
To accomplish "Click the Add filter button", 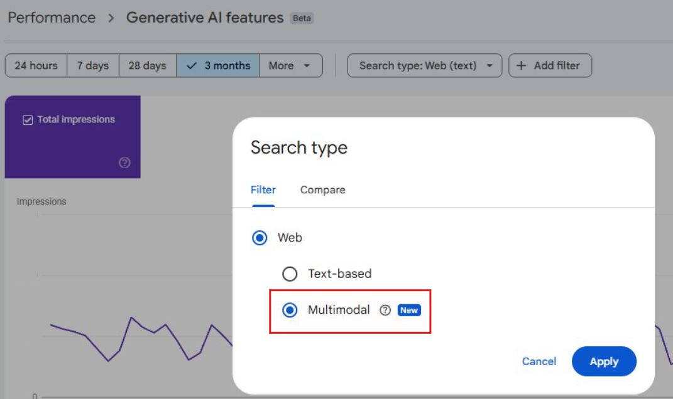I will point(550,66).
